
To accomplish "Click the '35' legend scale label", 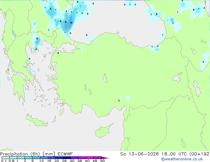I will coord(79,161).
